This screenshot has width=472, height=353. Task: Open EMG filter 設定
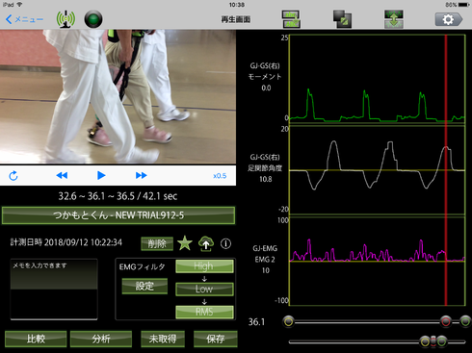[144, 286]
